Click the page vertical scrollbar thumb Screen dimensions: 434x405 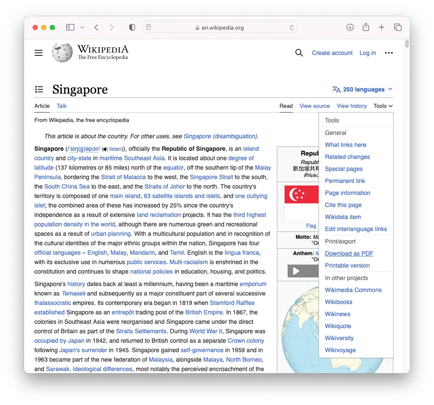click(x=407, y=44)
